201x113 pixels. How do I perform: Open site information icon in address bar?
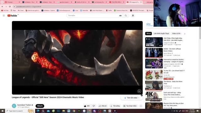pos(14,7)
